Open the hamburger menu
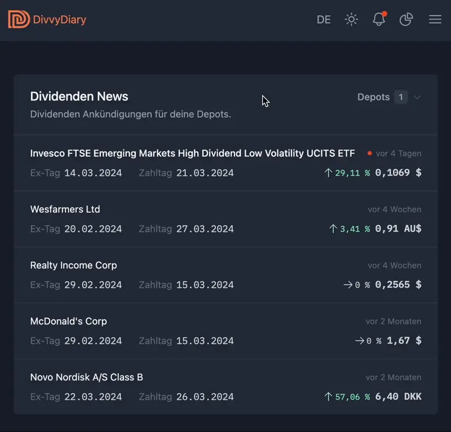Image resolution: width=451 pixels, height=432 pixels. click(x=435, y=20)
